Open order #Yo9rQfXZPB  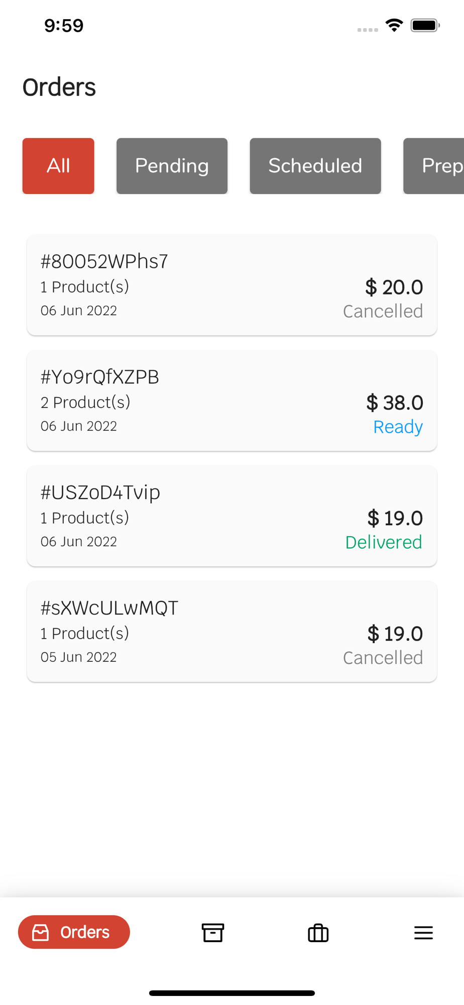[231, 400]
